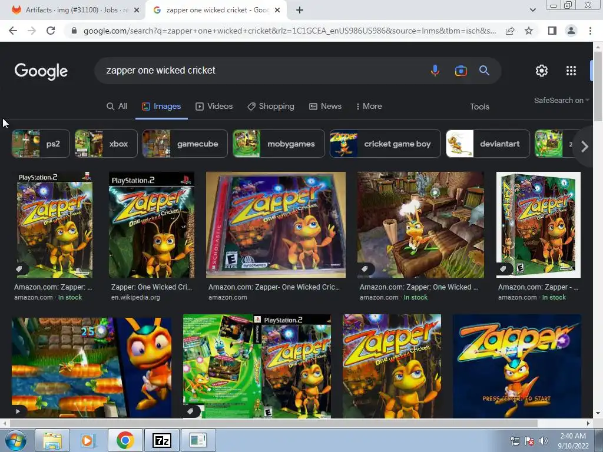This screenshot has width=603, height=452.
Task: Close the zapper one wicked cricket tab
Action: pyautogui.click(x=277, y=11)
